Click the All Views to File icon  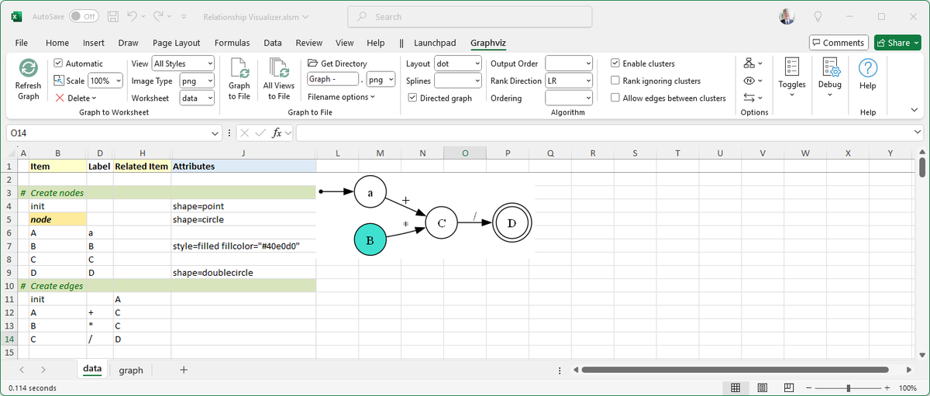point(278,68)
